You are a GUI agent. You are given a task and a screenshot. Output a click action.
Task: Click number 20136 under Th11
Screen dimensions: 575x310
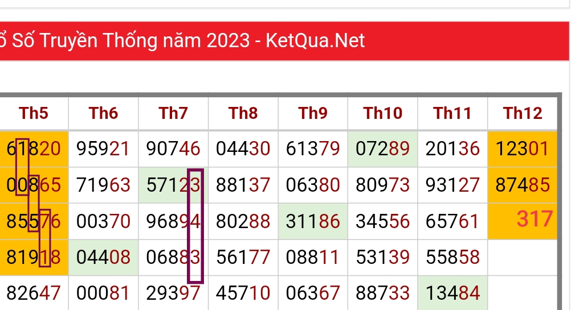point(452,149)
